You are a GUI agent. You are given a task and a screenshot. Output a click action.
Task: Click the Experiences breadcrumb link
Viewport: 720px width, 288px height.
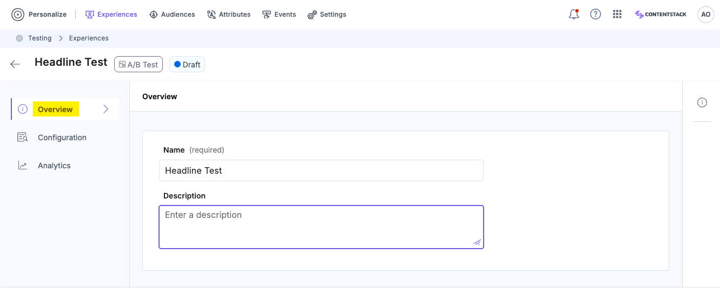click(x=89, y=38)
